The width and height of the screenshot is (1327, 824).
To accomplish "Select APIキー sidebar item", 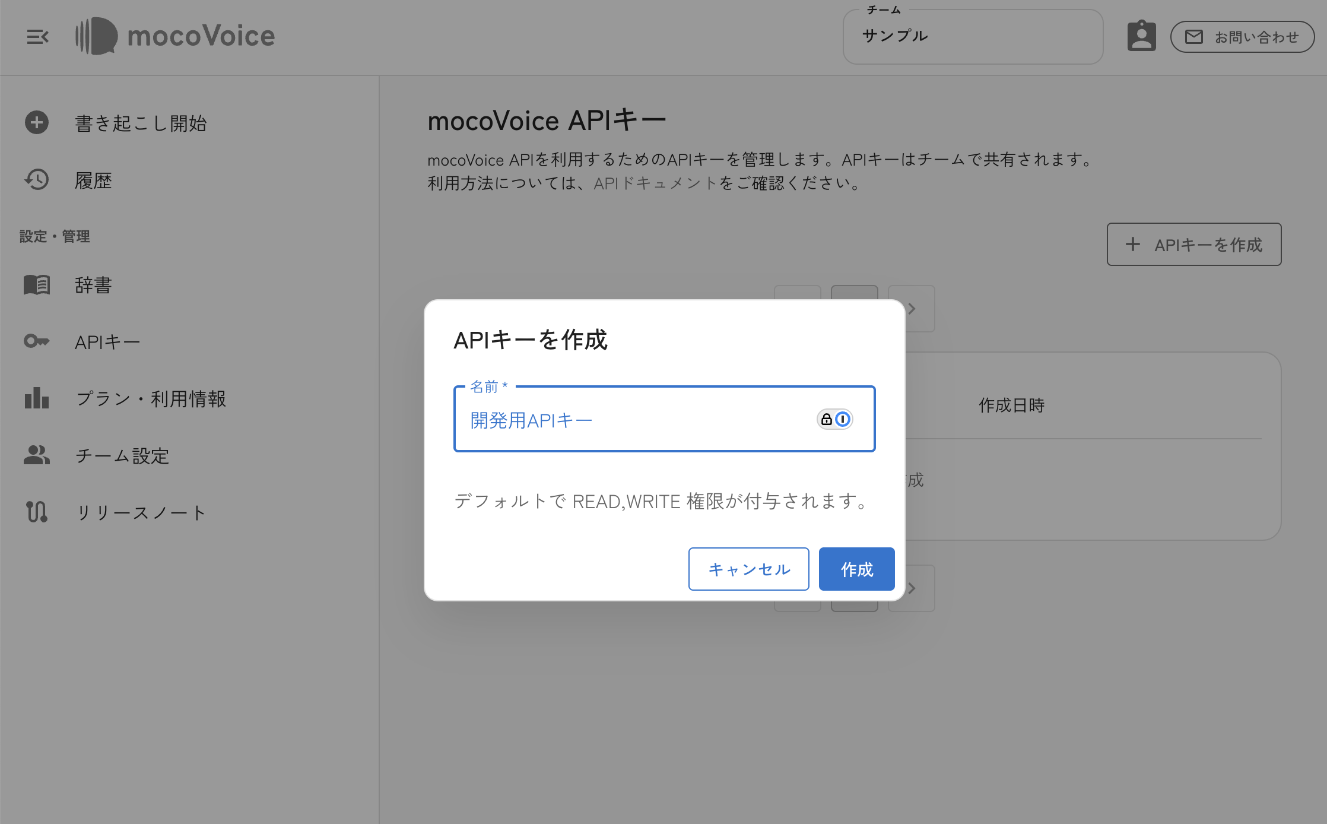I will pyautogui.click(x=107, y=342).
